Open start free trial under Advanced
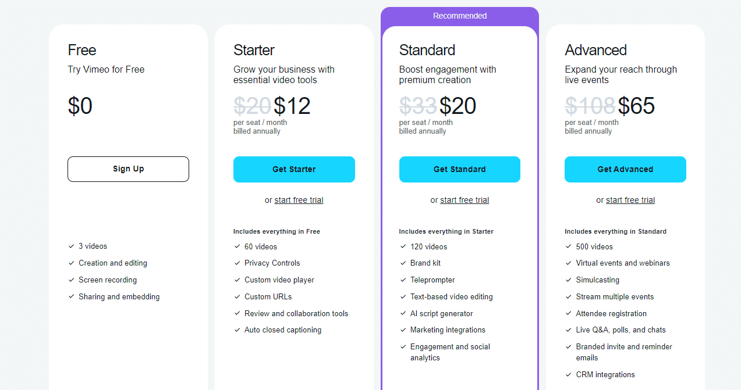741x390 pixels. (630, 200)
